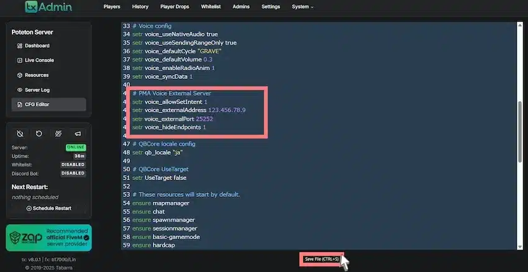Image resolution: width=528 pixels, height=272 pixels.
Task: Open the Players menu item
Action: [x=112, y=7]
